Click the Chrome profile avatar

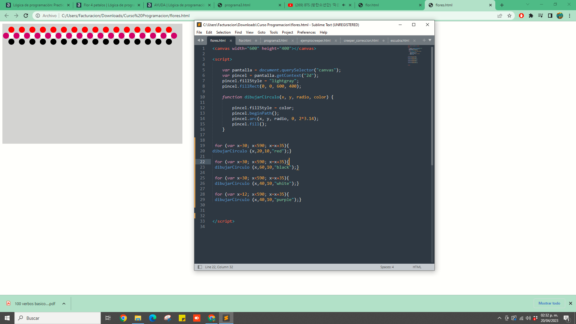560,16
